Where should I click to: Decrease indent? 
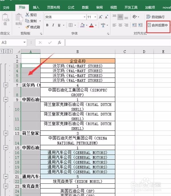[135, 25]
